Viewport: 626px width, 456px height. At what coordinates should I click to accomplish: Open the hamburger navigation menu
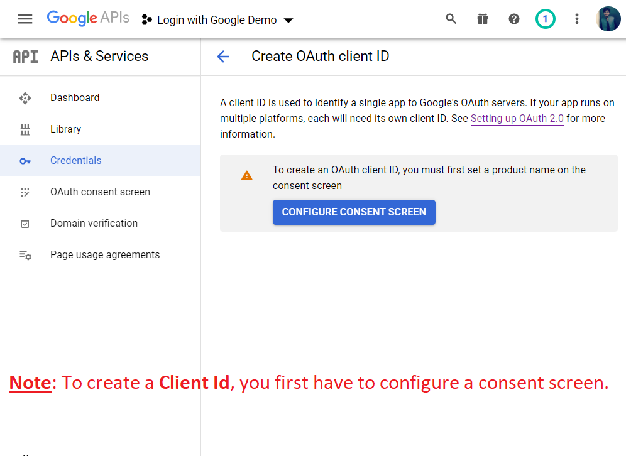coord(25,19)
